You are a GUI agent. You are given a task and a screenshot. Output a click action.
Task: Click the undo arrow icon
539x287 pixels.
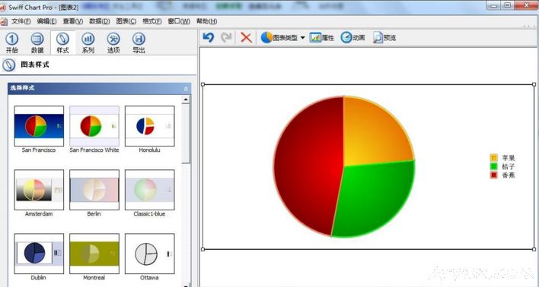tap(209, 37)
